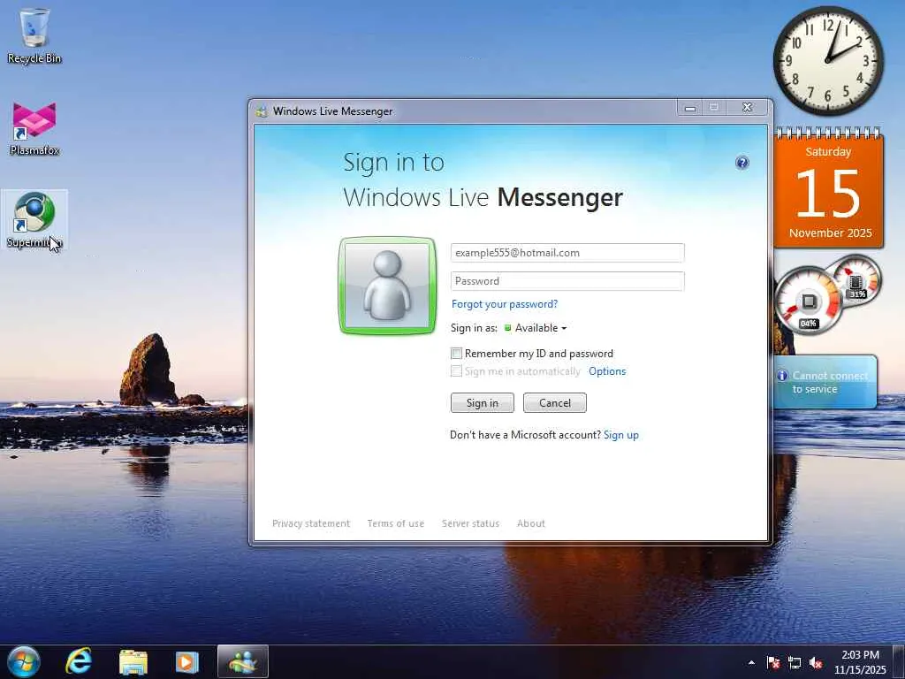Open the About link
The image size is (905, 679).
click(531, 523)
